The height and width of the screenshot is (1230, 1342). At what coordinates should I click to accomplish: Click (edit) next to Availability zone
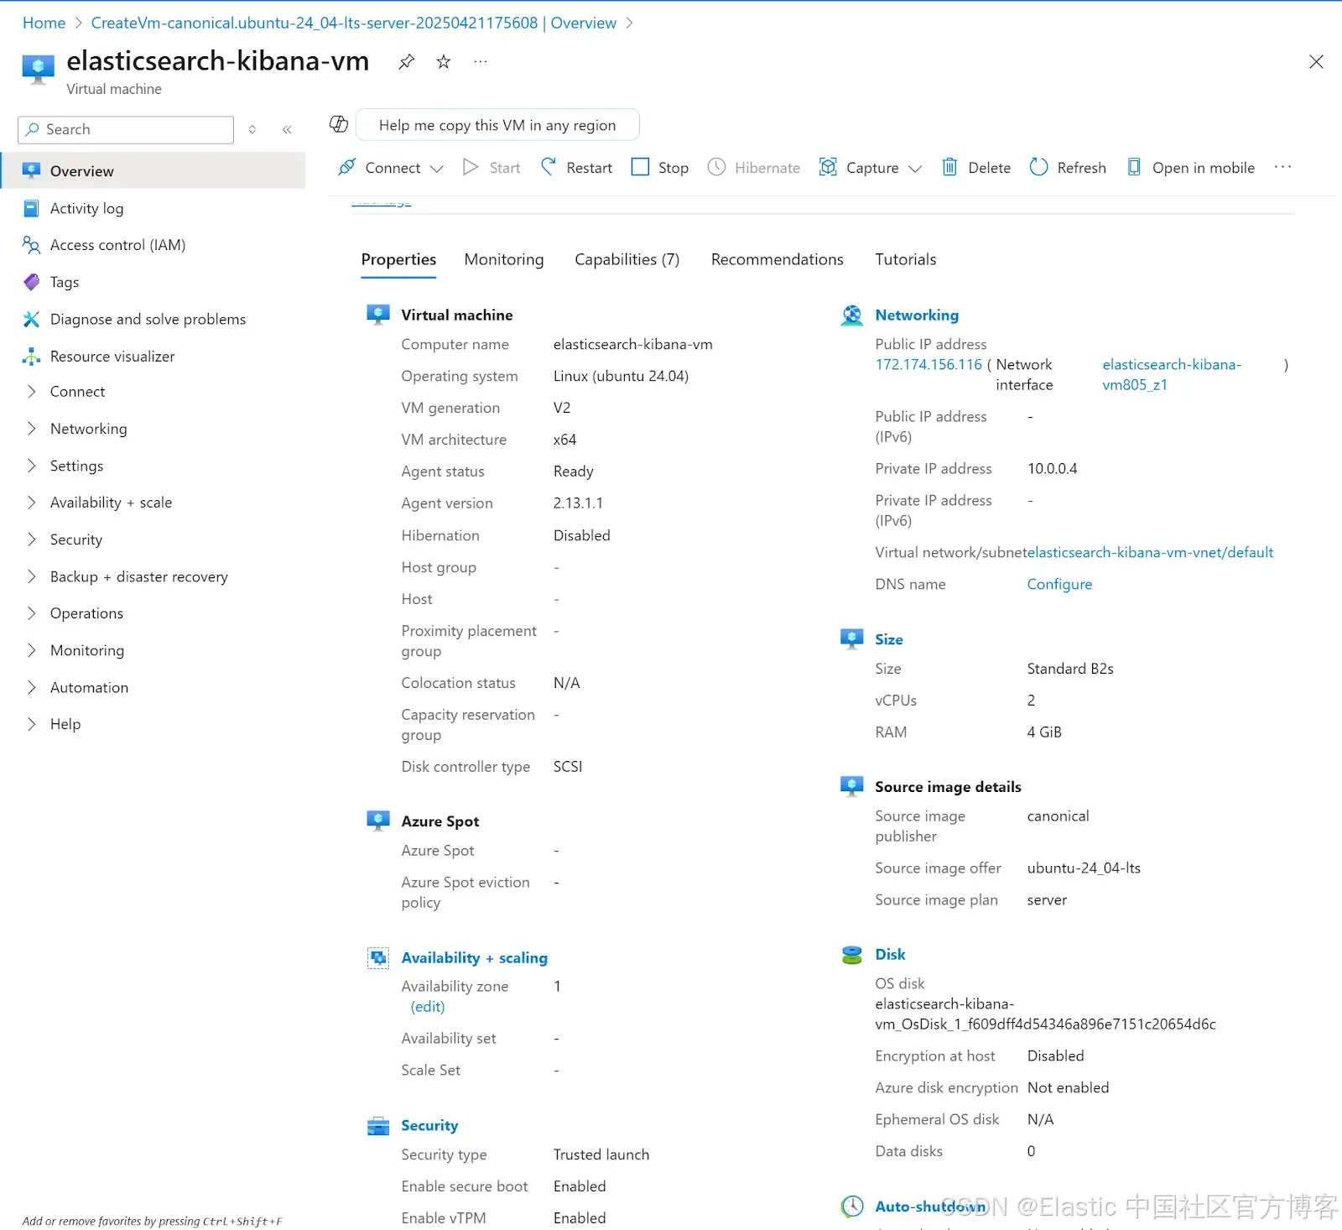pos(428,1006)
